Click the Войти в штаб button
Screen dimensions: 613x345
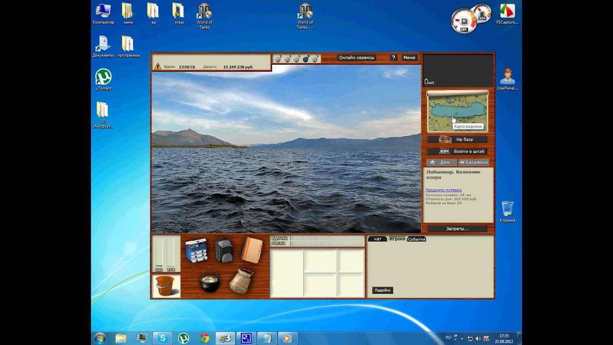tap(457, 151)
